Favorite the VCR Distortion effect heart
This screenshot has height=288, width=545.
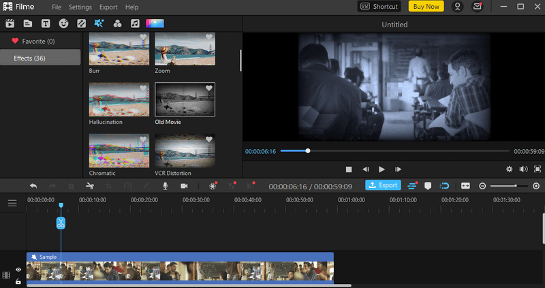[208, 140]
